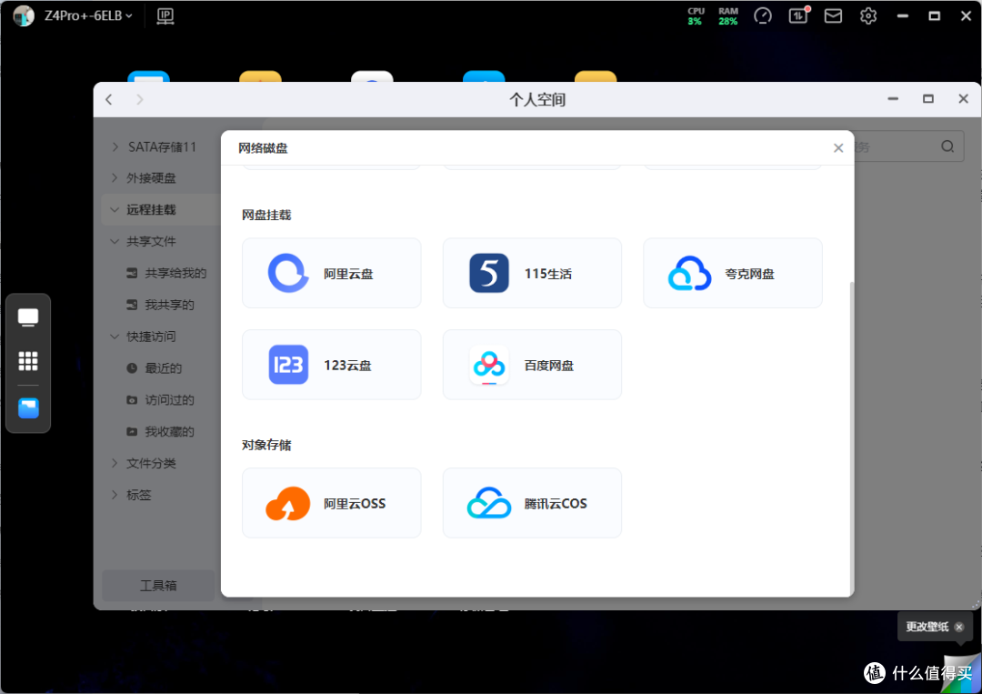The width and height of the screenshot is (982, 694).
Task: Dismiss the 更改壁纸 tip close icon
Action: click(959, 627)
